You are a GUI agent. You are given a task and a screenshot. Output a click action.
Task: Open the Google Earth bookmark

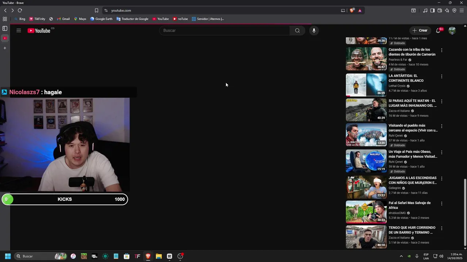pos(101,19)
